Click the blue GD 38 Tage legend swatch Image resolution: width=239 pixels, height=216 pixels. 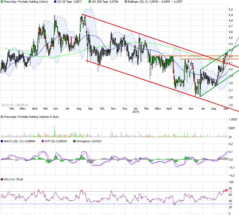(x=55, y=2)
